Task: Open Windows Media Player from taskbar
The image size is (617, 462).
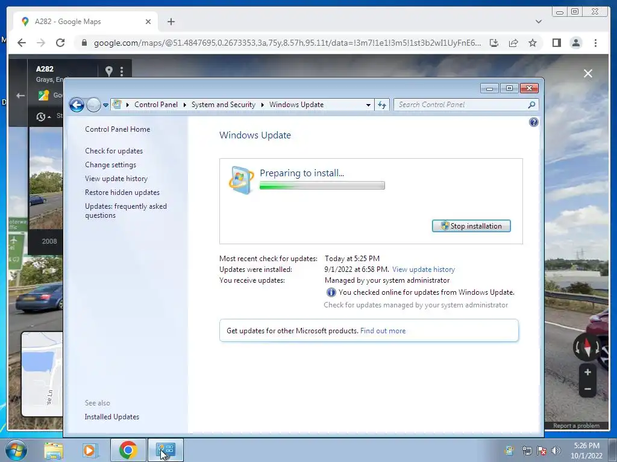Action: click(x=90, y=451)
